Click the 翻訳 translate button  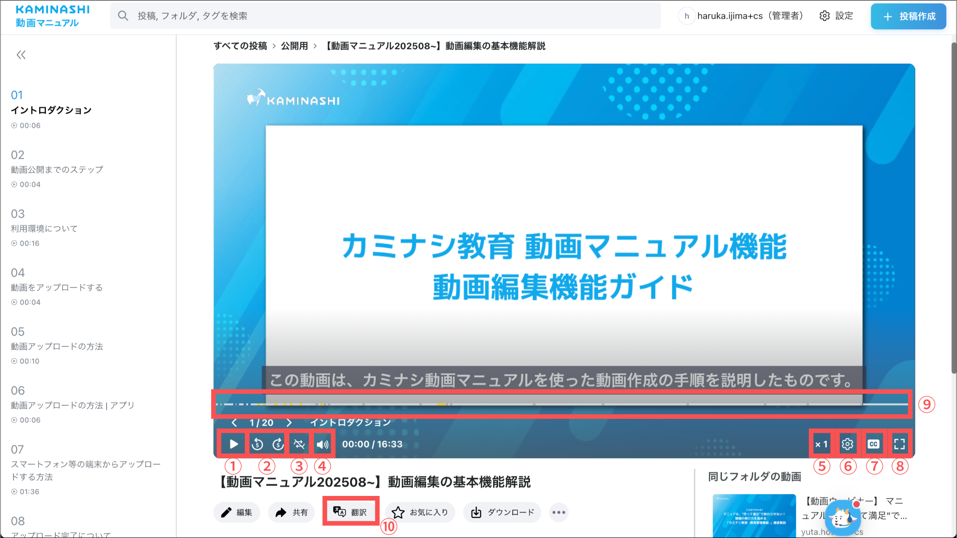click(x=350, y=512)
